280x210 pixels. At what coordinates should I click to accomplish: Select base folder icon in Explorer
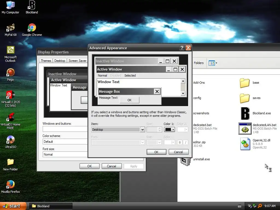coord(245,83)
